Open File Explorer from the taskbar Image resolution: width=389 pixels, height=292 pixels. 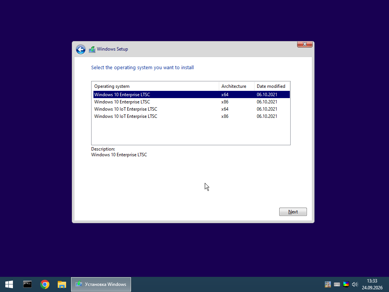click(x=62, y=284)
